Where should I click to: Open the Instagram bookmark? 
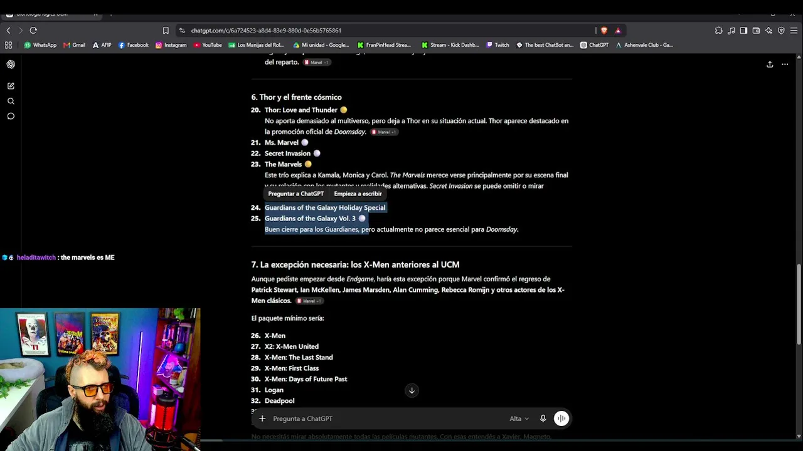click(171, 45)
